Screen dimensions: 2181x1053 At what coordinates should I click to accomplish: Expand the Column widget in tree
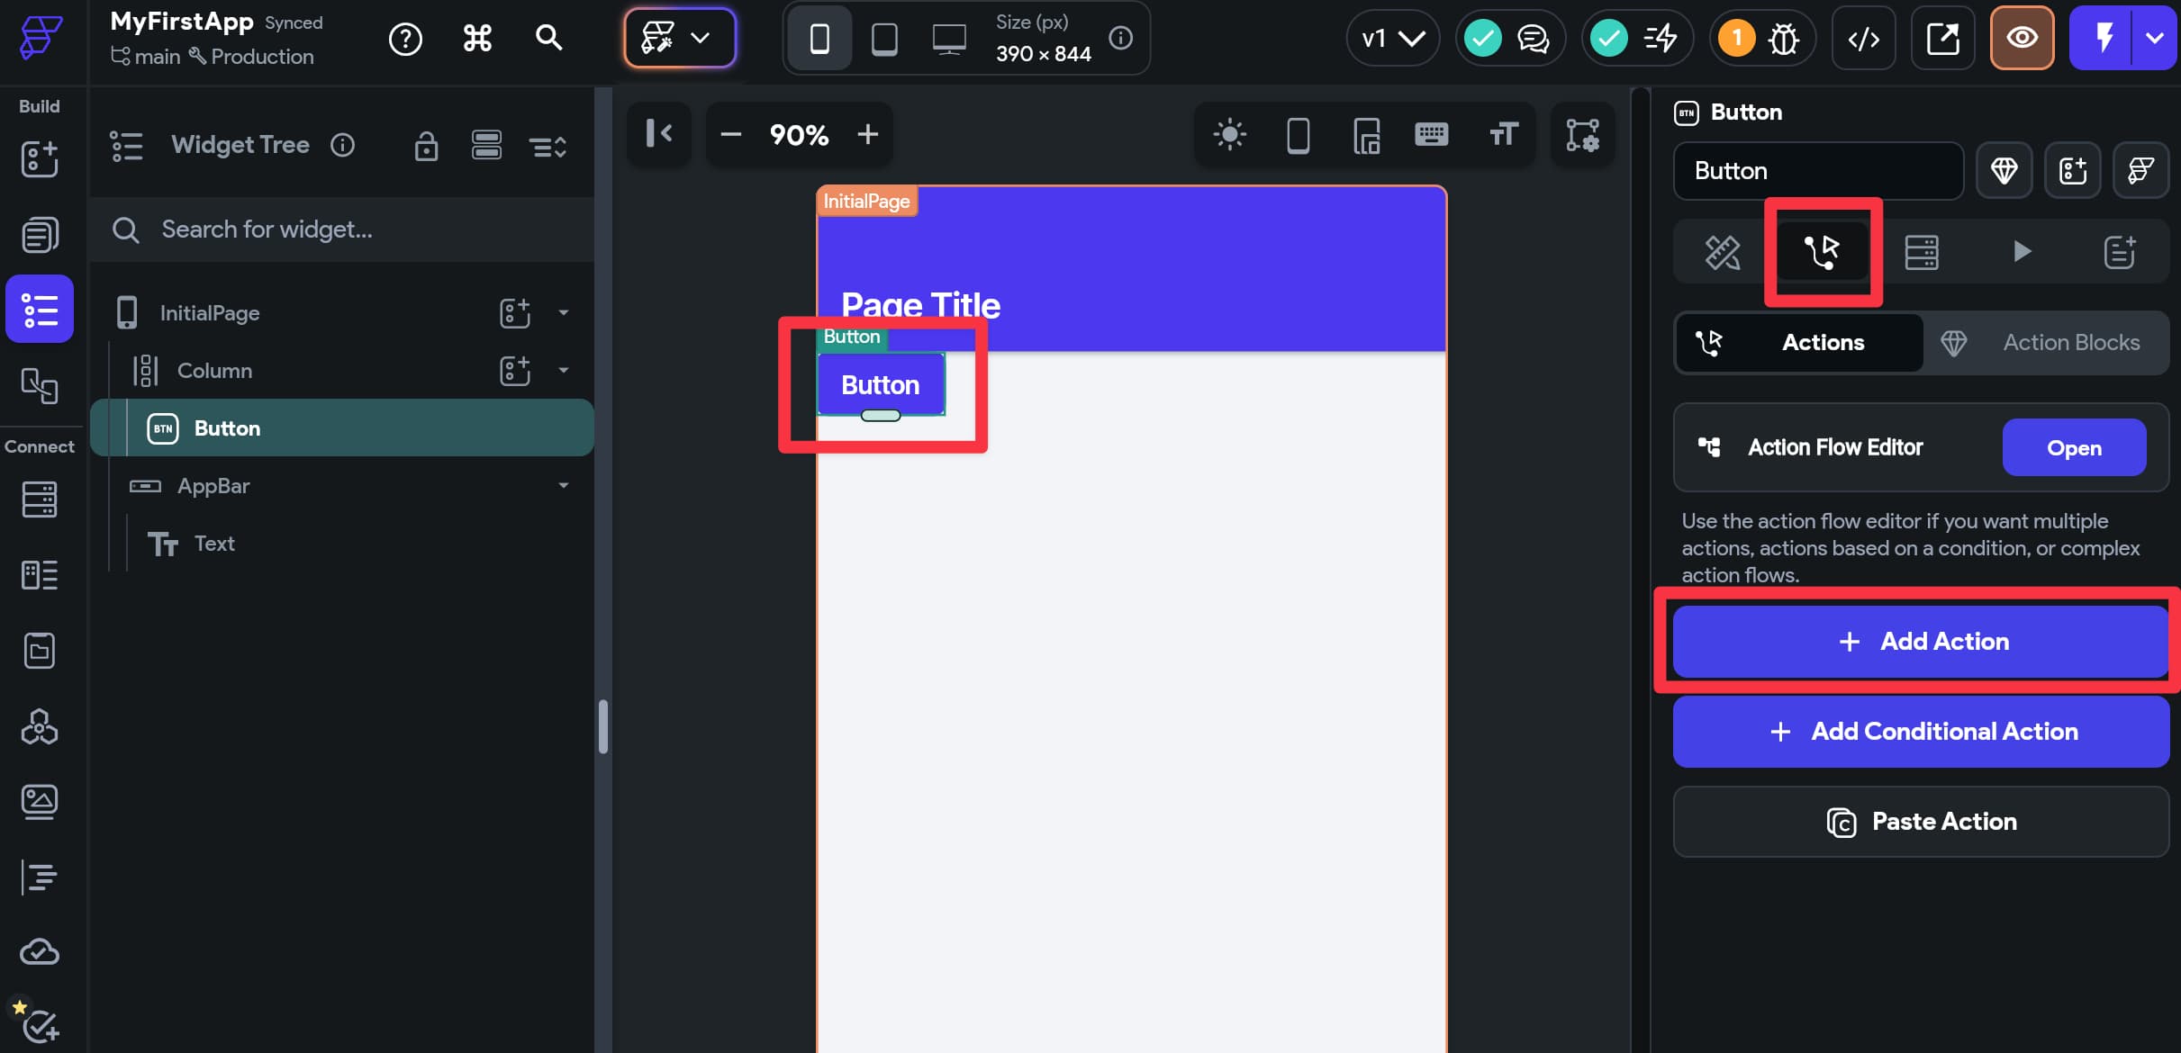pos(565,369)
